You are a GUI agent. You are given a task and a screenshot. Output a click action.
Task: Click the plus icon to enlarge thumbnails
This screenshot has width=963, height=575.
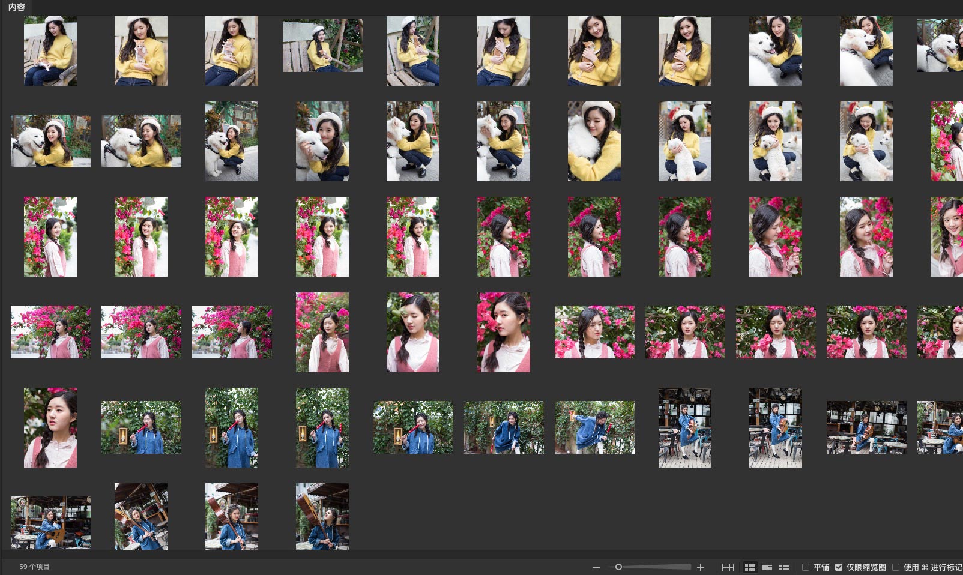tap(700, 567)
